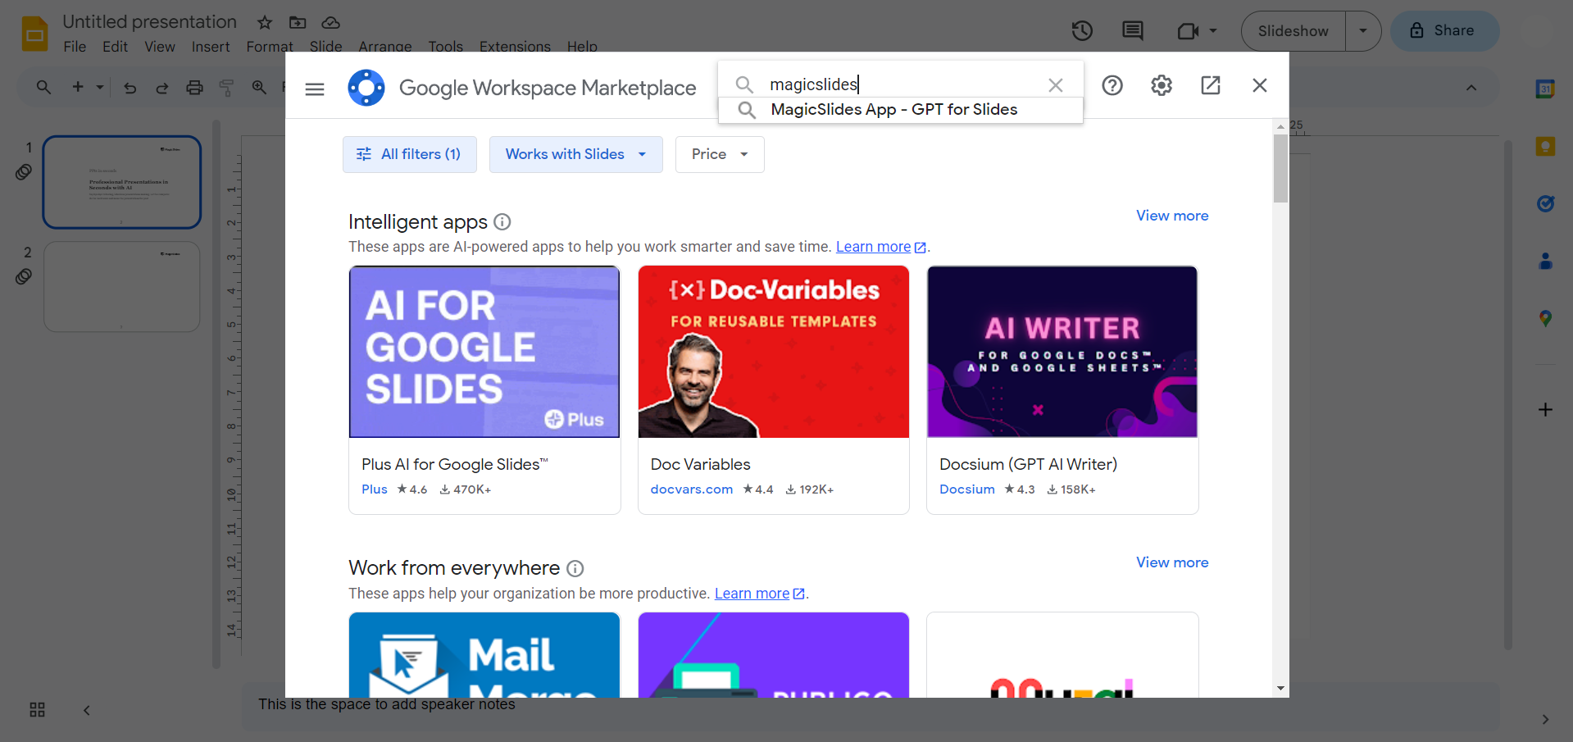1573x742 pixels.
Task: Open Google Tasks side panel
Action: pyautogui.click(x=1545, y=204)
